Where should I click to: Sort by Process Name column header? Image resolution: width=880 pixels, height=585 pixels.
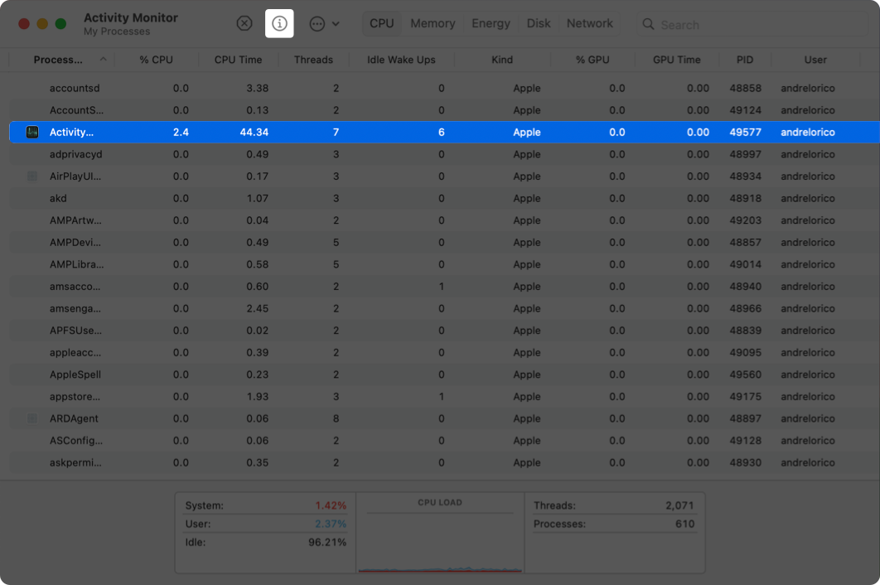[58, 60]
